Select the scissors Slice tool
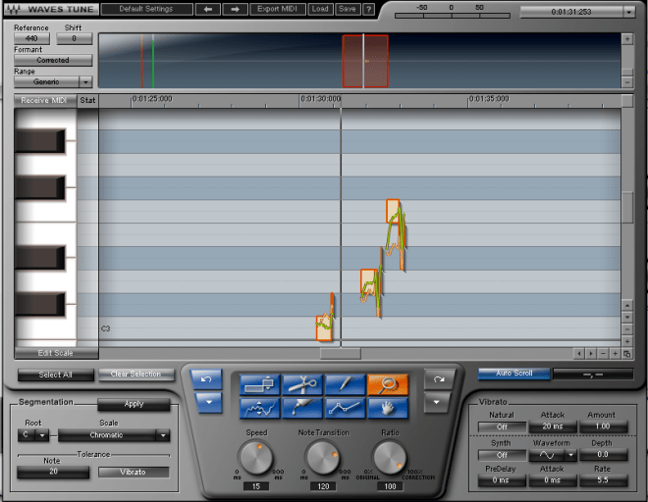Image resolution: width=648 pixels, height=502 pixels. pyautogui.click(x=302, y=384)
